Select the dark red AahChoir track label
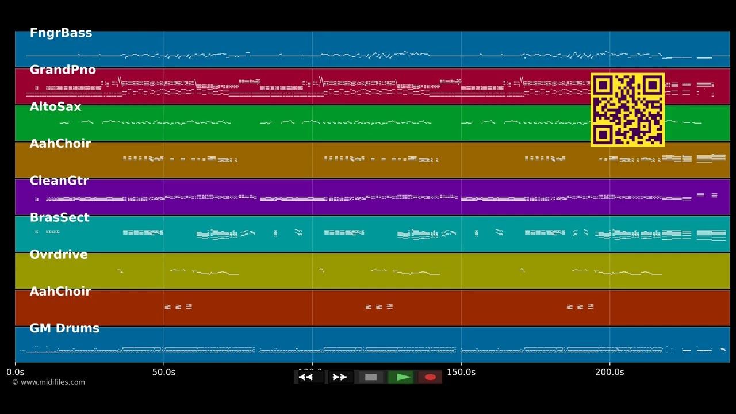Image resolution: width=736 pixels, height=414 pixels. pos(60,292)
